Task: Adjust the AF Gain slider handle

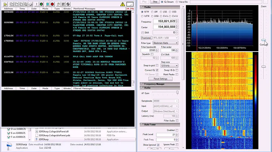Action: 177,93
